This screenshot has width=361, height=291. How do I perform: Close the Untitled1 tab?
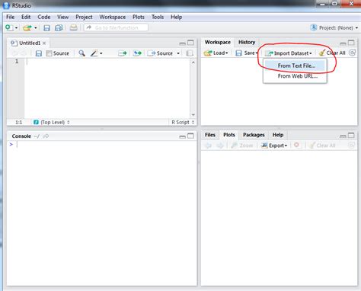point(44,43)
